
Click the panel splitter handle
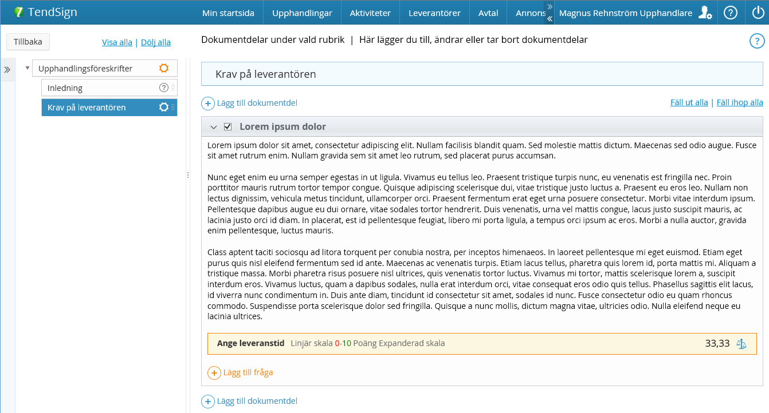pos(188,175)
